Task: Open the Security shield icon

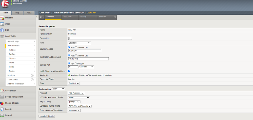Action: pyautogui.click(x=2, y=109)
